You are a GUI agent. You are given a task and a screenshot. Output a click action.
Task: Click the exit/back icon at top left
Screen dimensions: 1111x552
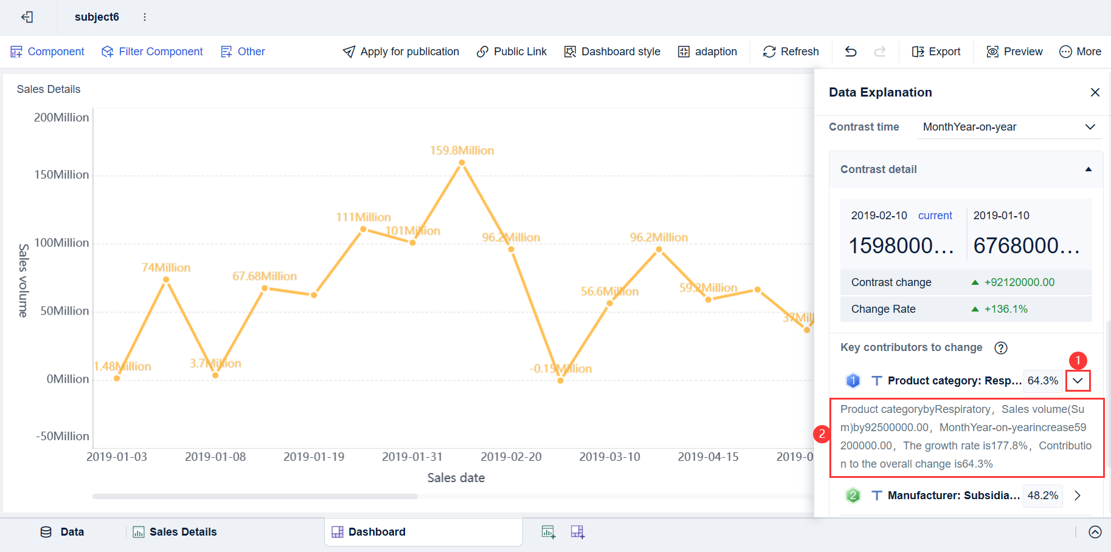27,17
